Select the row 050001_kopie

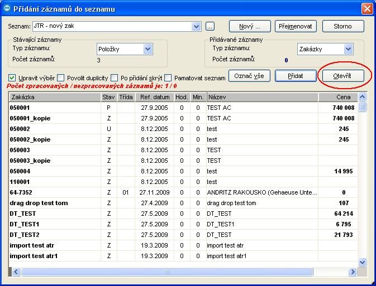(183, 118)
